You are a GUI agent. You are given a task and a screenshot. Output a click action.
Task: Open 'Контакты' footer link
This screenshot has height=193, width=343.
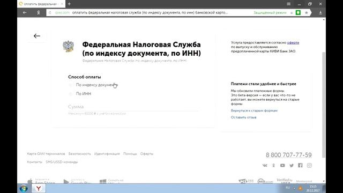coord(34,162)
